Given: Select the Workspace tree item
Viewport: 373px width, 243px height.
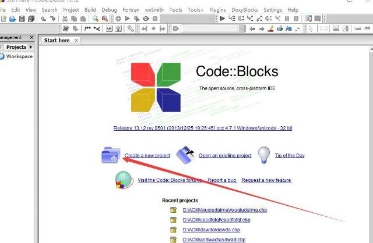Looking at the screenshot, I should pos(19,56).
